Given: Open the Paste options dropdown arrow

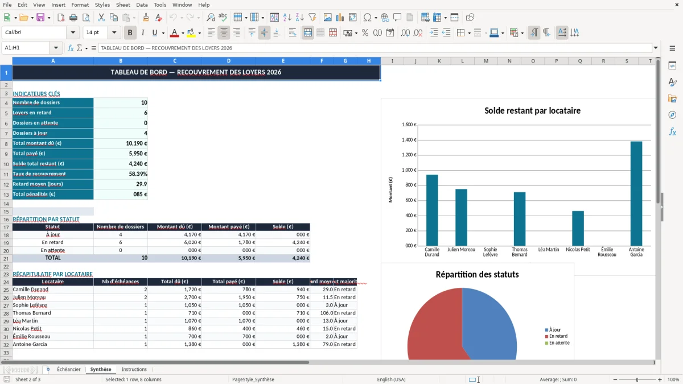Looking at the screenshot, I should pos(134,18).
